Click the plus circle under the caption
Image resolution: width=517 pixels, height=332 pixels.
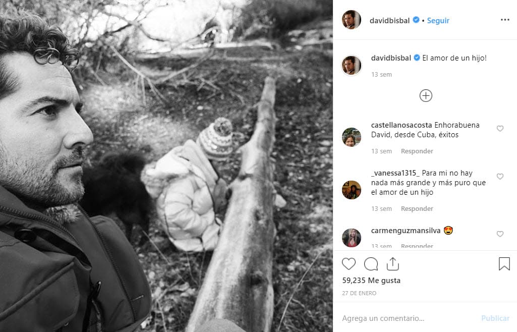pyautogui.click(x=426, y=95)
